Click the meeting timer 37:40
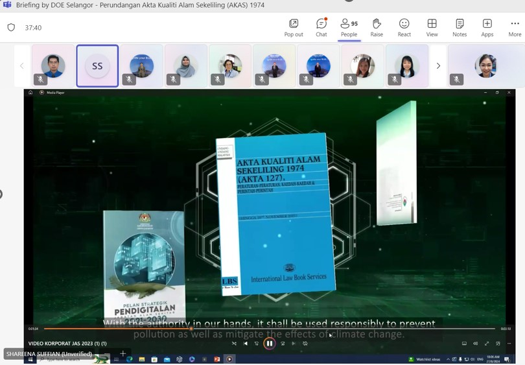Screen dimensions: 525x365 pyautogui.click(x=33, y=27)
